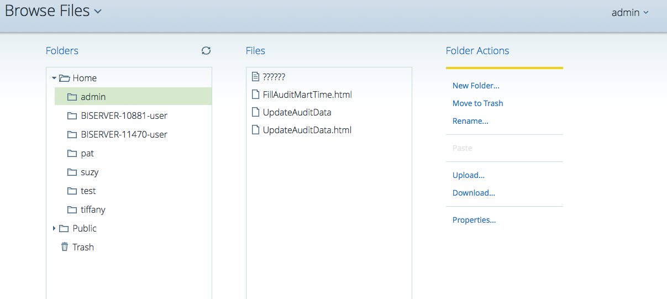Click the BISERVER-11470-user folder icon

click(72, 134)
